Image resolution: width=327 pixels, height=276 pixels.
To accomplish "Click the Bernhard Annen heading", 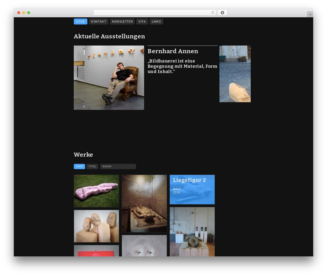I will [x=173, y=51].
